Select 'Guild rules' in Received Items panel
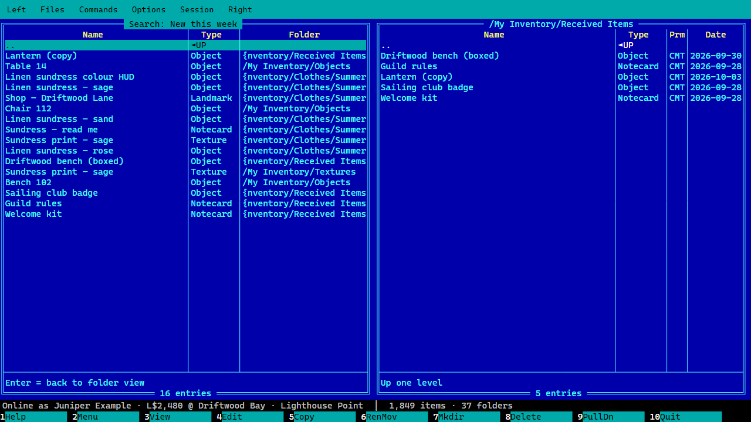Viewport: 751px width, 422px height. pyautogui.click(x=561, y=66)
